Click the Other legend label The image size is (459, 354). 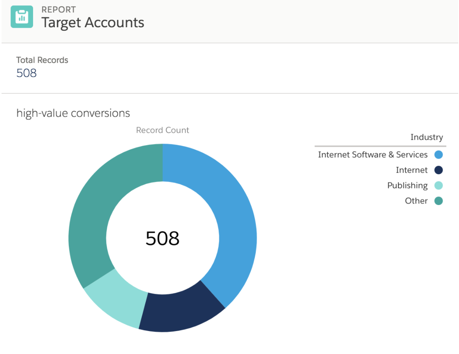(x=416, y=201)
